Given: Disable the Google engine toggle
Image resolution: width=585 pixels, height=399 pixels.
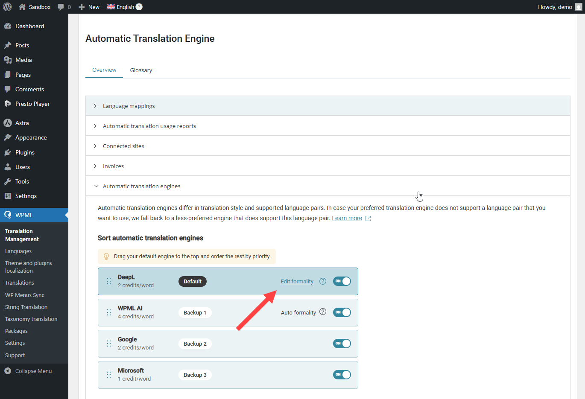Looking at the screenshot, I should 342,344.
